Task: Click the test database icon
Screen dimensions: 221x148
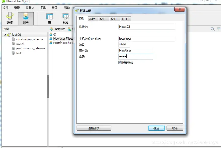Action: click(x=13, y=53)
